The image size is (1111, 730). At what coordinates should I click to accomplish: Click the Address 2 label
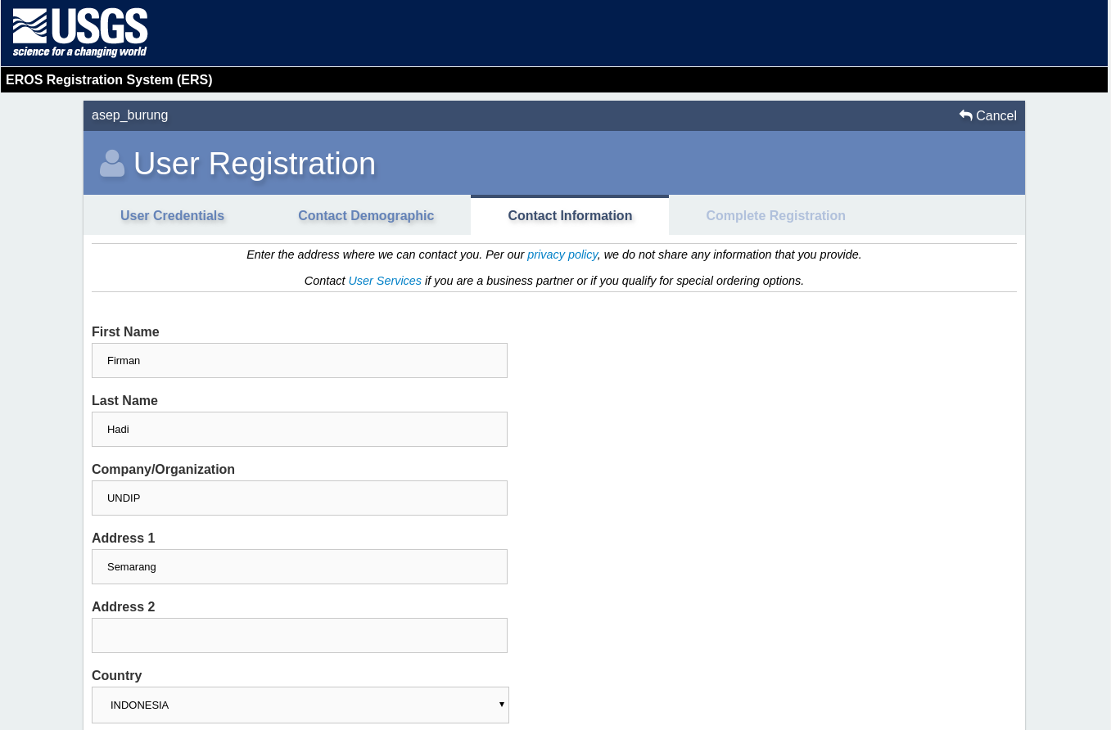[123, 607]
